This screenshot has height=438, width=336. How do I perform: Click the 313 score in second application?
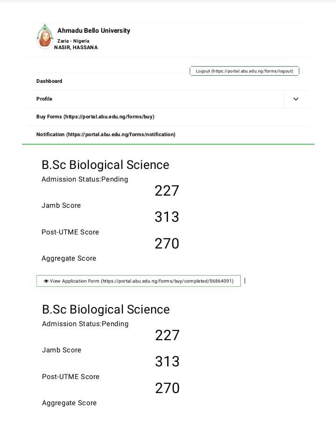coord(167,361)
